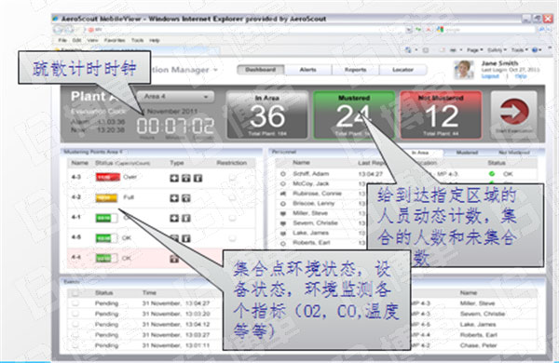This screenshot has width=559, height=363.
Task: Select radio button next to Schiff, Adam
Action: (x=283, y=174)
